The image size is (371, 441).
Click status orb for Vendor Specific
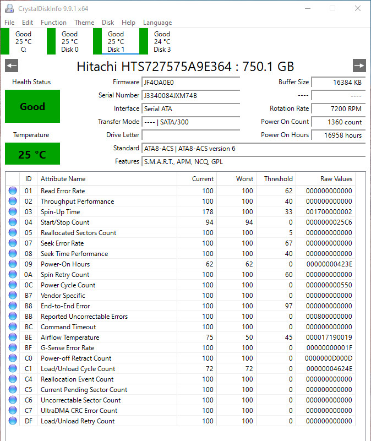tap(13, 295)
